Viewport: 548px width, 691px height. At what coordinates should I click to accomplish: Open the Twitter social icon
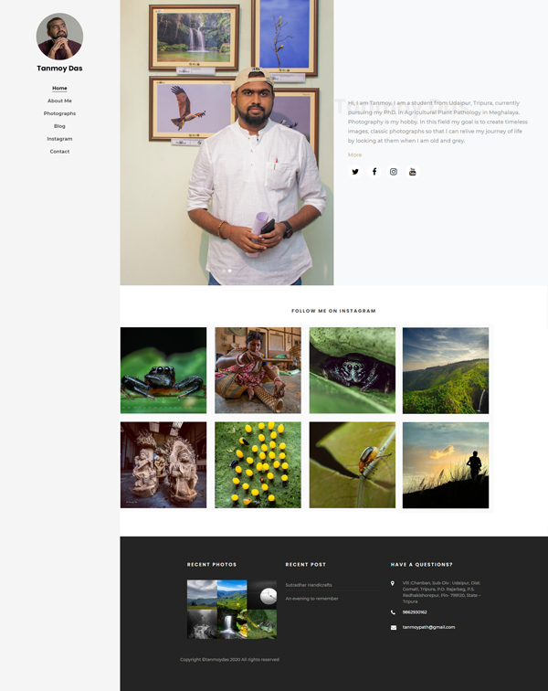click(355, 172)
